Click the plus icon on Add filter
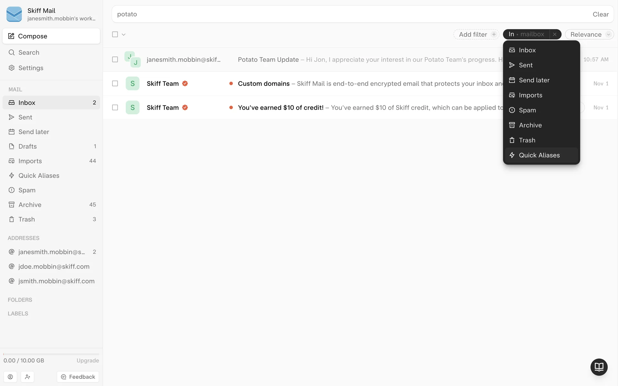 click(x=494, y=34)
